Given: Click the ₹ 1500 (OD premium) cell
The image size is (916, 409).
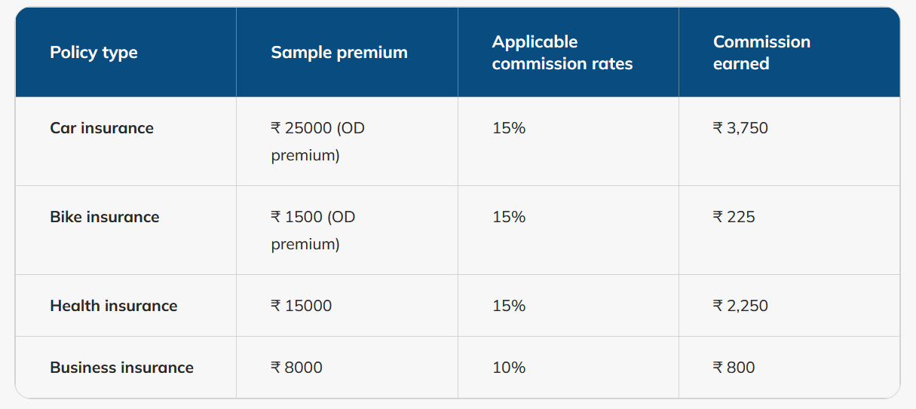Looking at the screenshot, I should click(313, 230).
